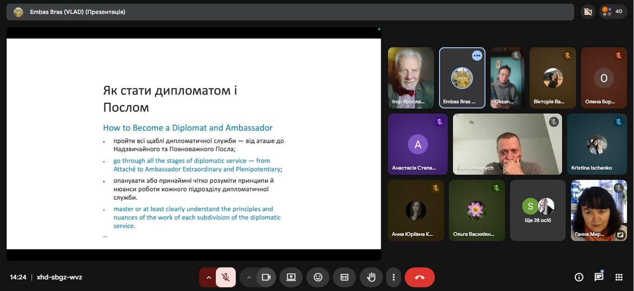The image size is (634, 291).
Task: Select Ivan Vovkanych's video tile
Action: [507, 144]
